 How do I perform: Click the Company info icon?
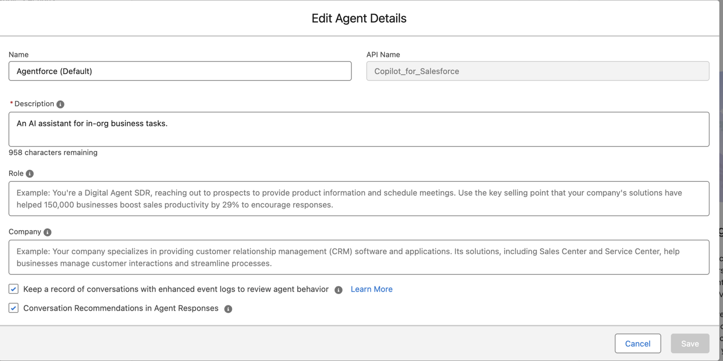[x=47, y=232]
